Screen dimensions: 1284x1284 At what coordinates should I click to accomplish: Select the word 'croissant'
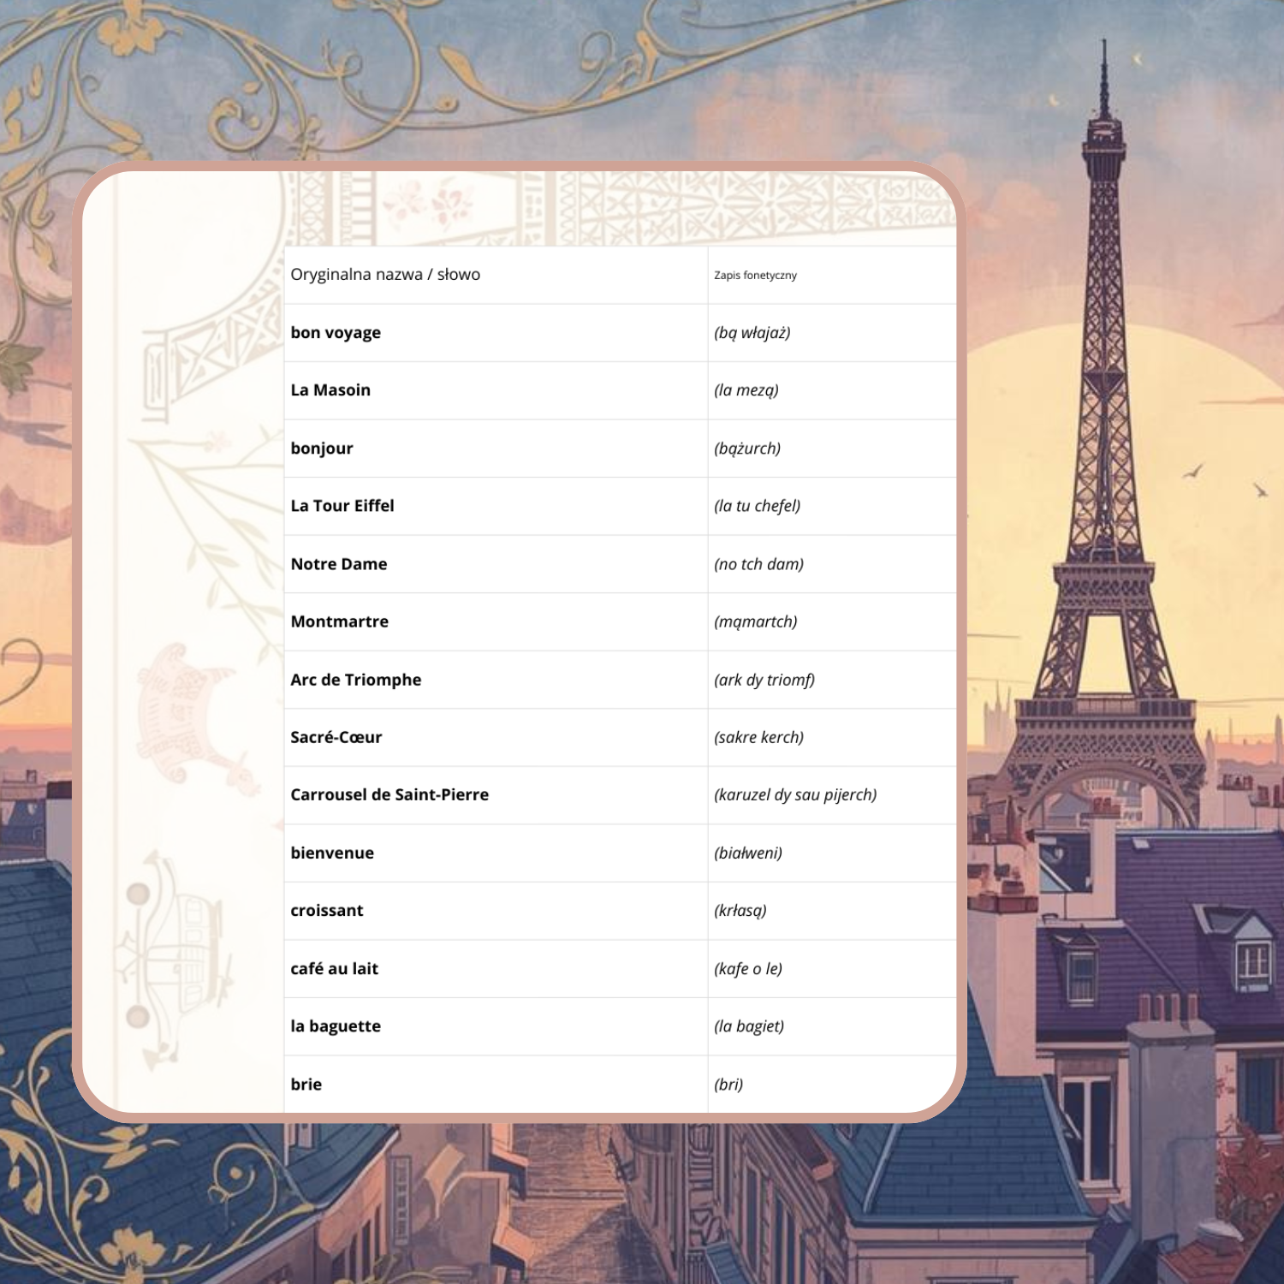click(327, 911)
